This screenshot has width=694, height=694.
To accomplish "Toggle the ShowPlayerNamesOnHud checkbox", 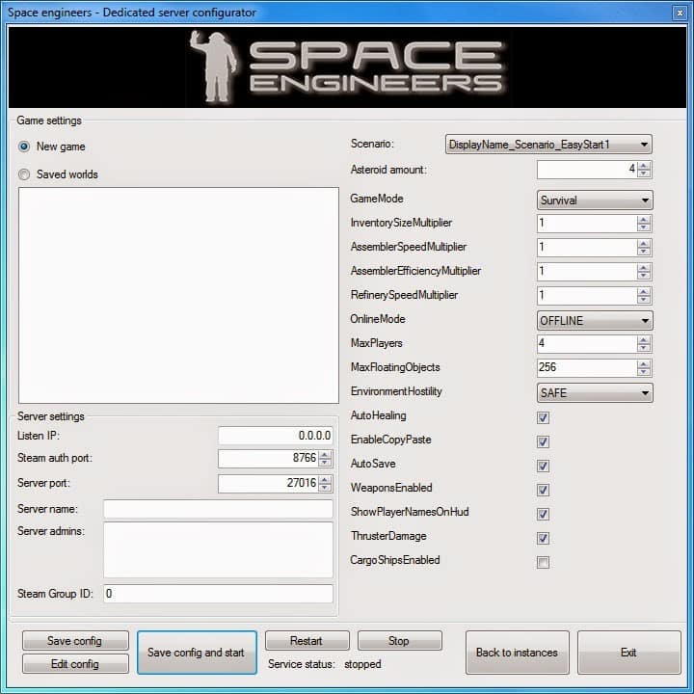I will tap(543, 514).
